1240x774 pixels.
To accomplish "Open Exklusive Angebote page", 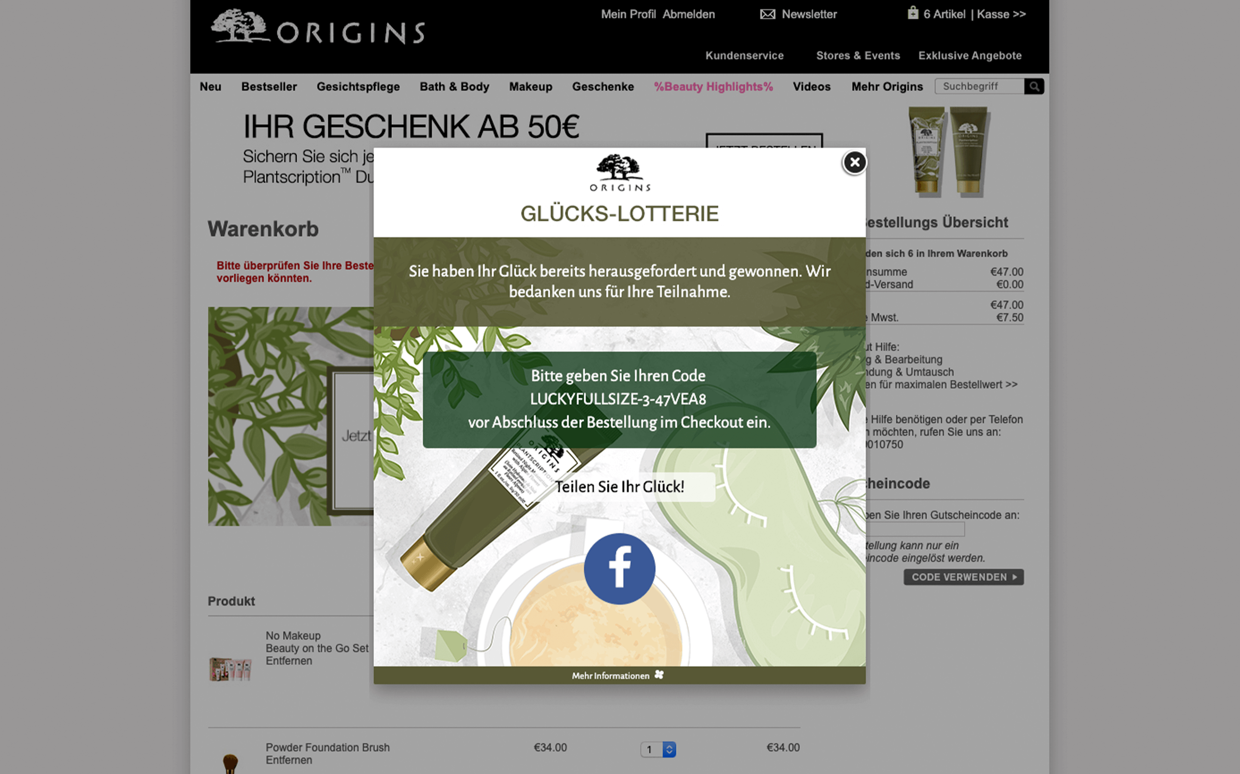I will (x=970, y=55).
